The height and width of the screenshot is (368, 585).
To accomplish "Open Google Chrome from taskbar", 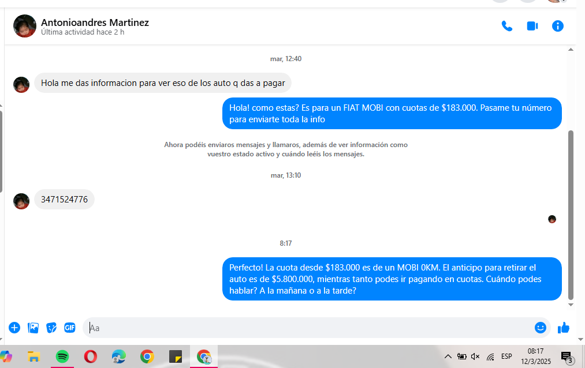I will point(147,357).
